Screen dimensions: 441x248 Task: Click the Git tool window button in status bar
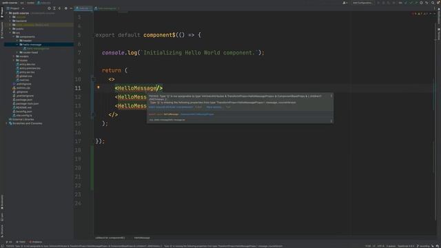coord(9,242)
